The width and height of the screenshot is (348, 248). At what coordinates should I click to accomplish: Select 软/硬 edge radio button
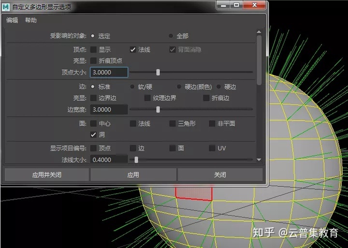132,87
